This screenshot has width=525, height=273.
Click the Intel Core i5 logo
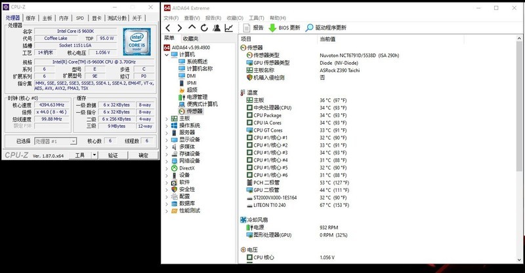(x=136, y=42)
